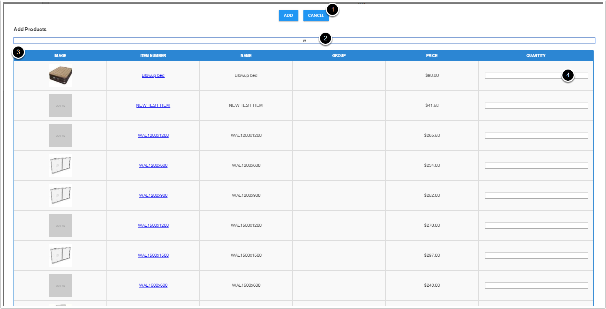Screen dimensions: 606x309
Task: Click the Add Products heading
Action: [x=30, y=29]
